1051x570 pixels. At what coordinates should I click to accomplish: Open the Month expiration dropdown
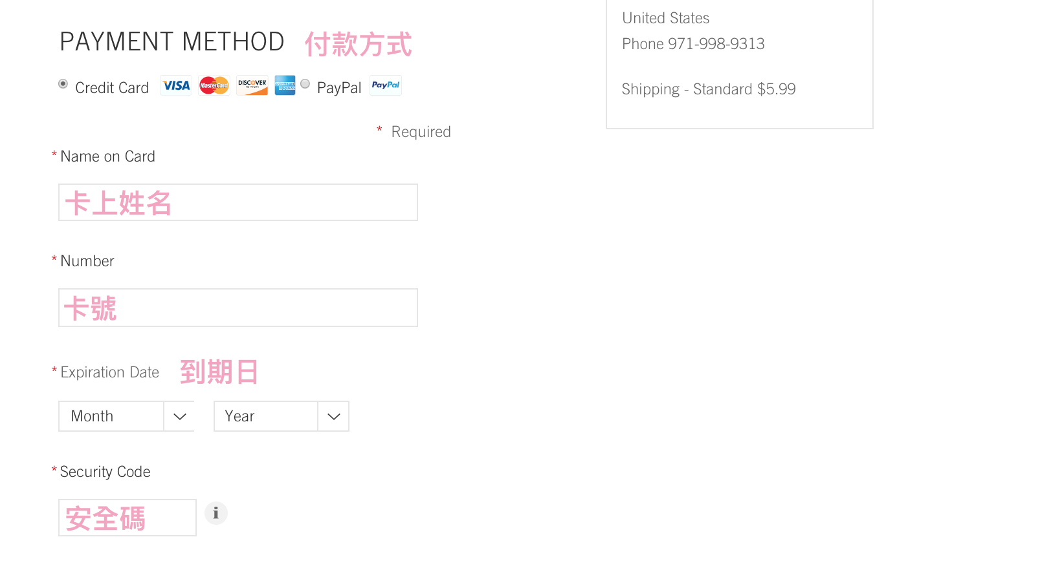[x=127, y=416]
